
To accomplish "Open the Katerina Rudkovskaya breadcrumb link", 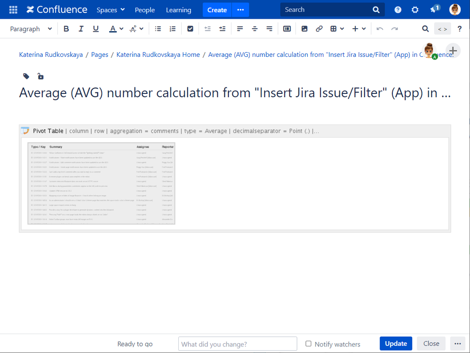I will tap(51, 55).
